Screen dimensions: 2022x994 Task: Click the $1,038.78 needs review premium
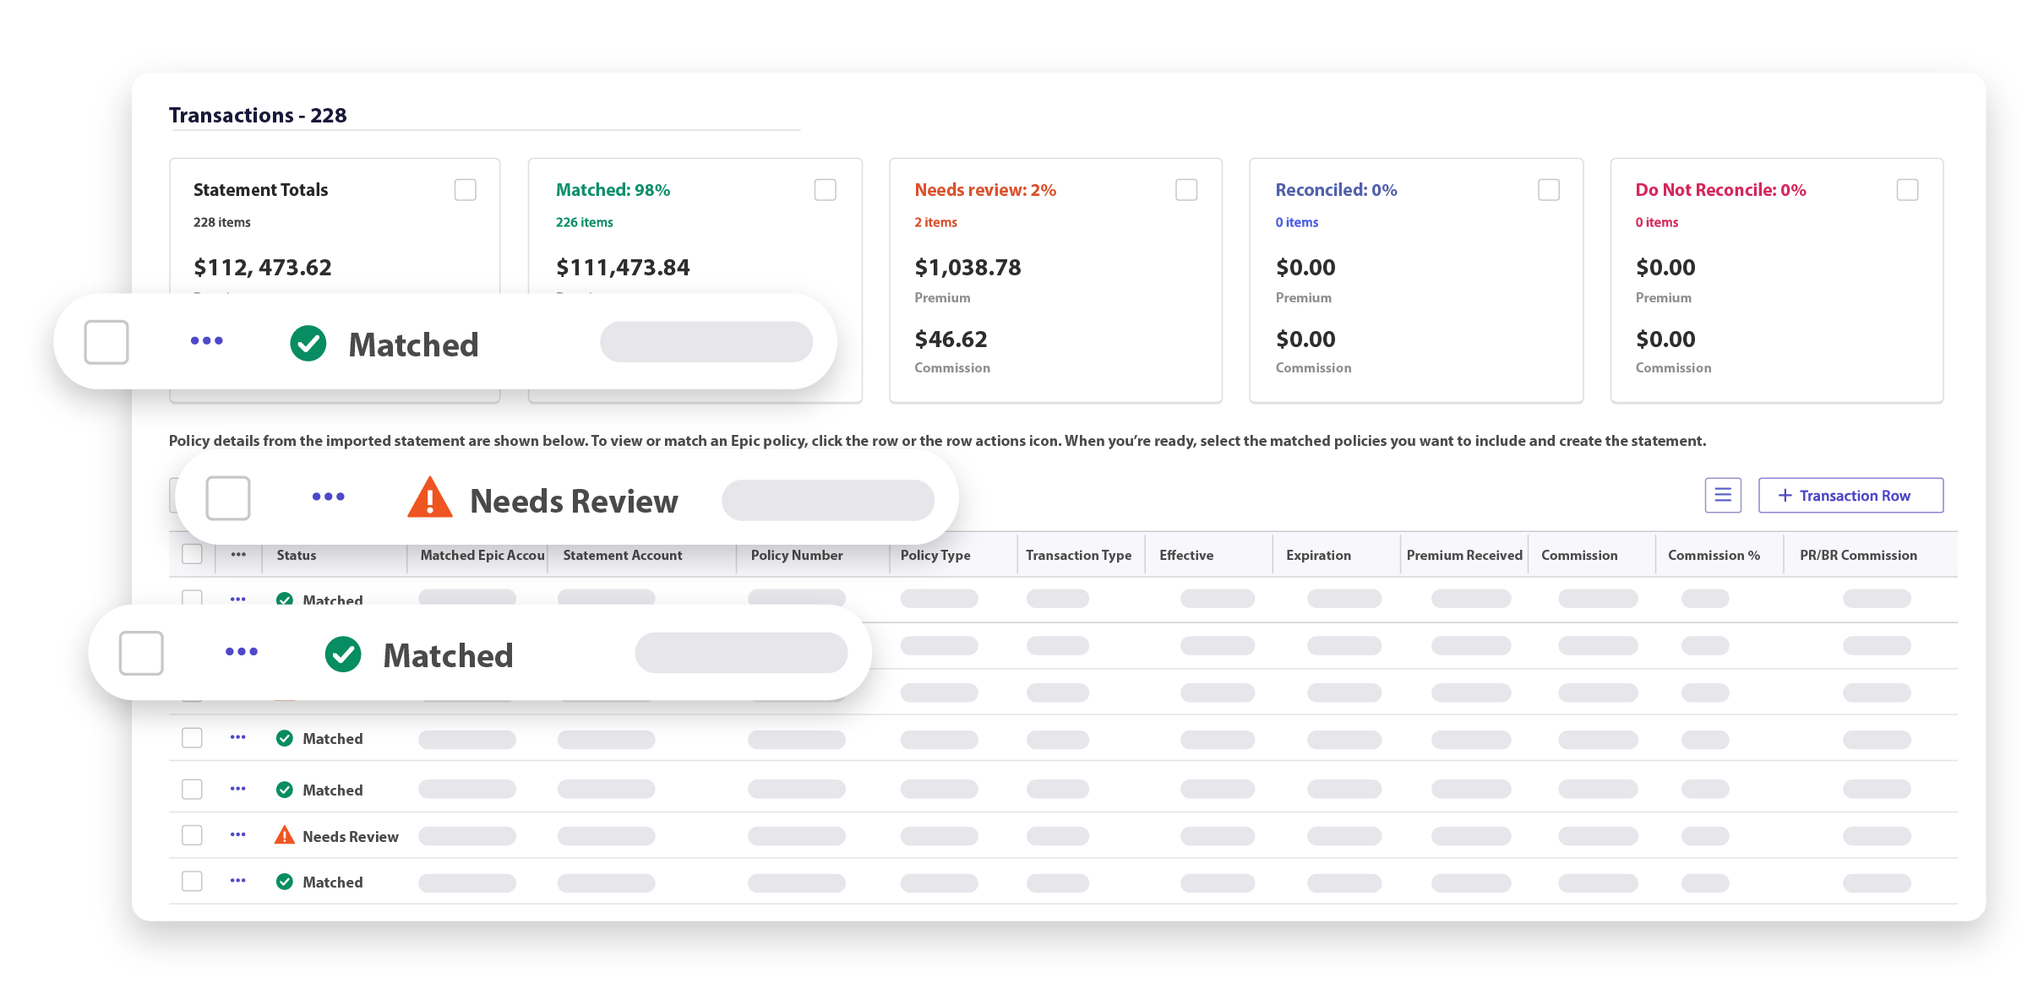point(967,268)
